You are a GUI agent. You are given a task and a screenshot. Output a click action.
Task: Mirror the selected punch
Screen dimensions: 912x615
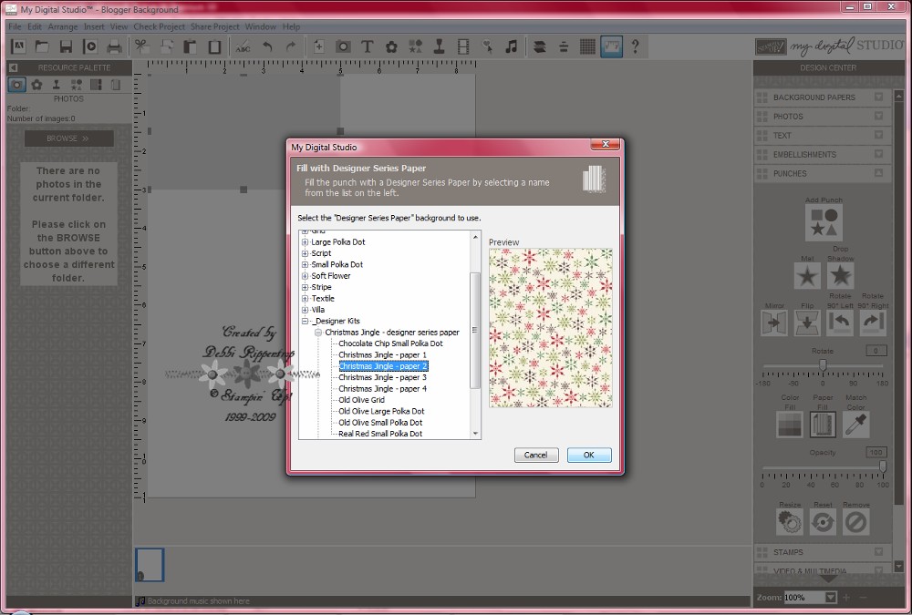774,323
